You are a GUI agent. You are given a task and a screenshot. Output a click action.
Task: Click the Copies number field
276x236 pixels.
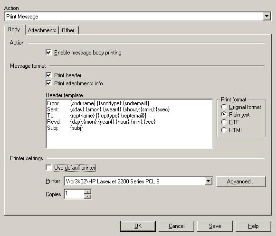[74, 194]
